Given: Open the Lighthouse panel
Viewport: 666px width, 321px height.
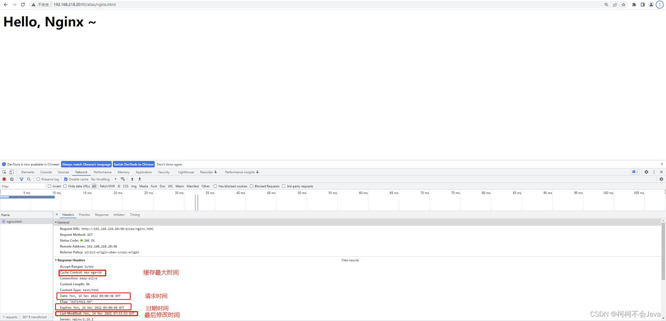Looking at the screenshot, I should click(x=186, y=172).
